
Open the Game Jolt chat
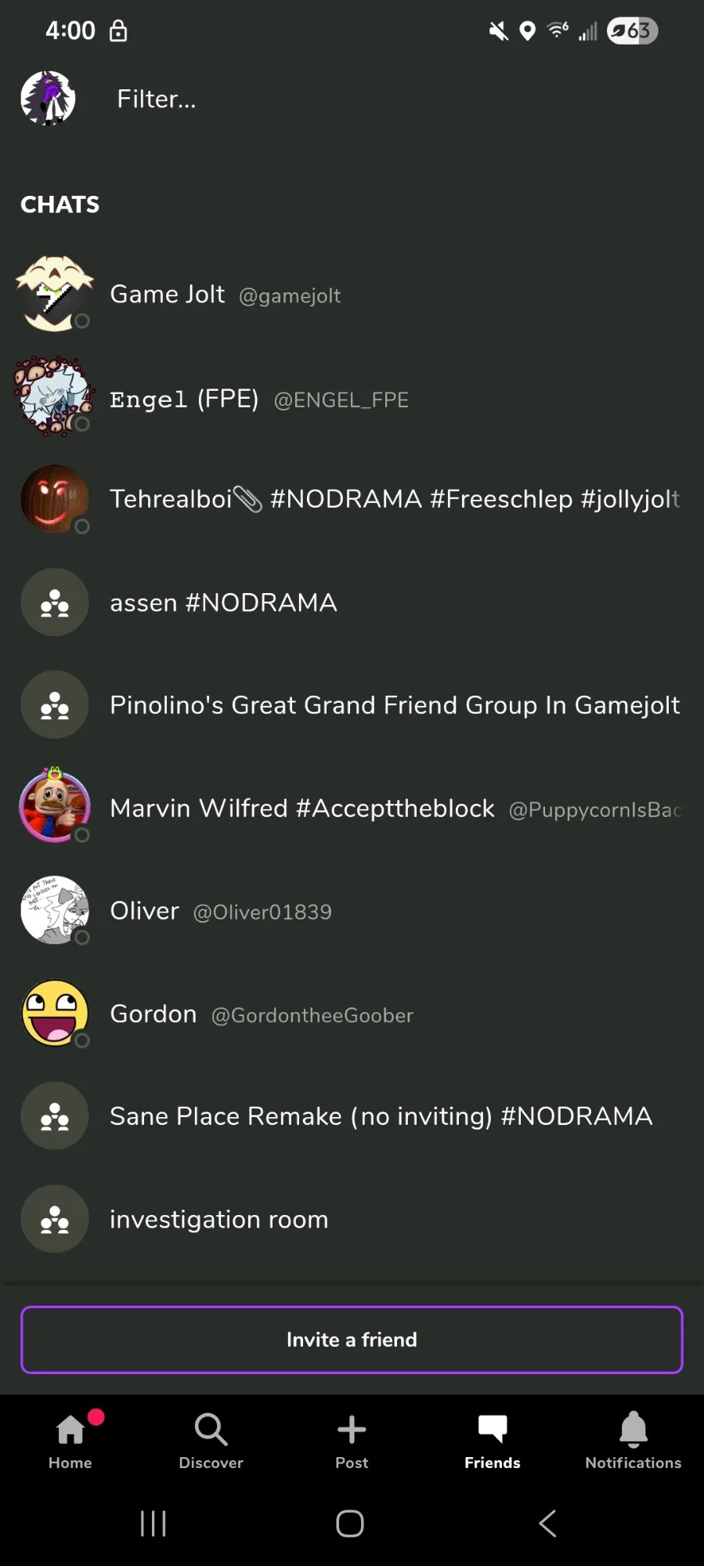pos(226,295)
